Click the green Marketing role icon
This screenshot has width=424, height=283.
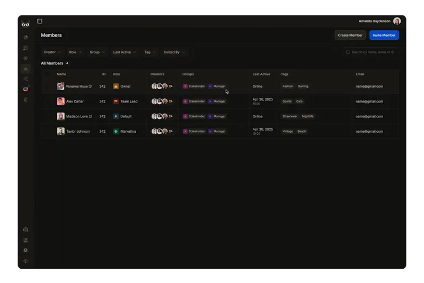[x=116, y=131]
